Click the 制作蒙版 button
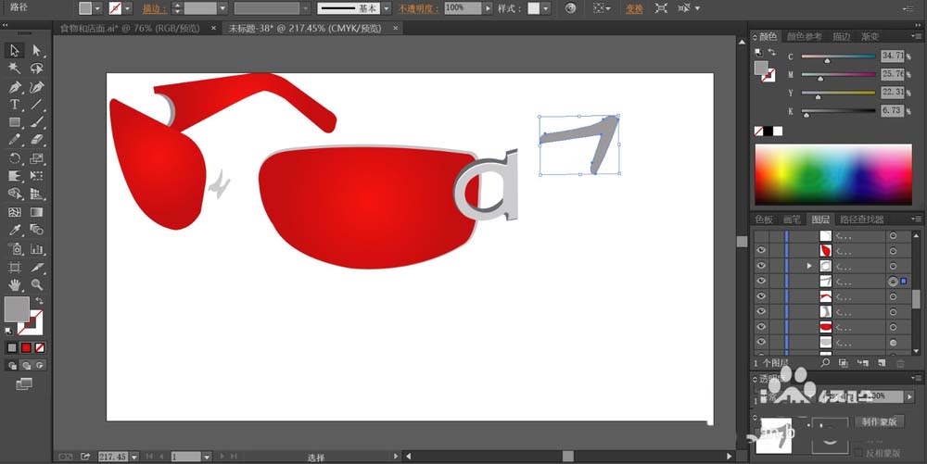 [879, 421]
